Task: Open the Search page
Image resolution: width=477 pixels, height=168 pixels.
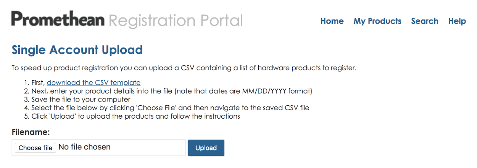Action: tap(425, 21)
